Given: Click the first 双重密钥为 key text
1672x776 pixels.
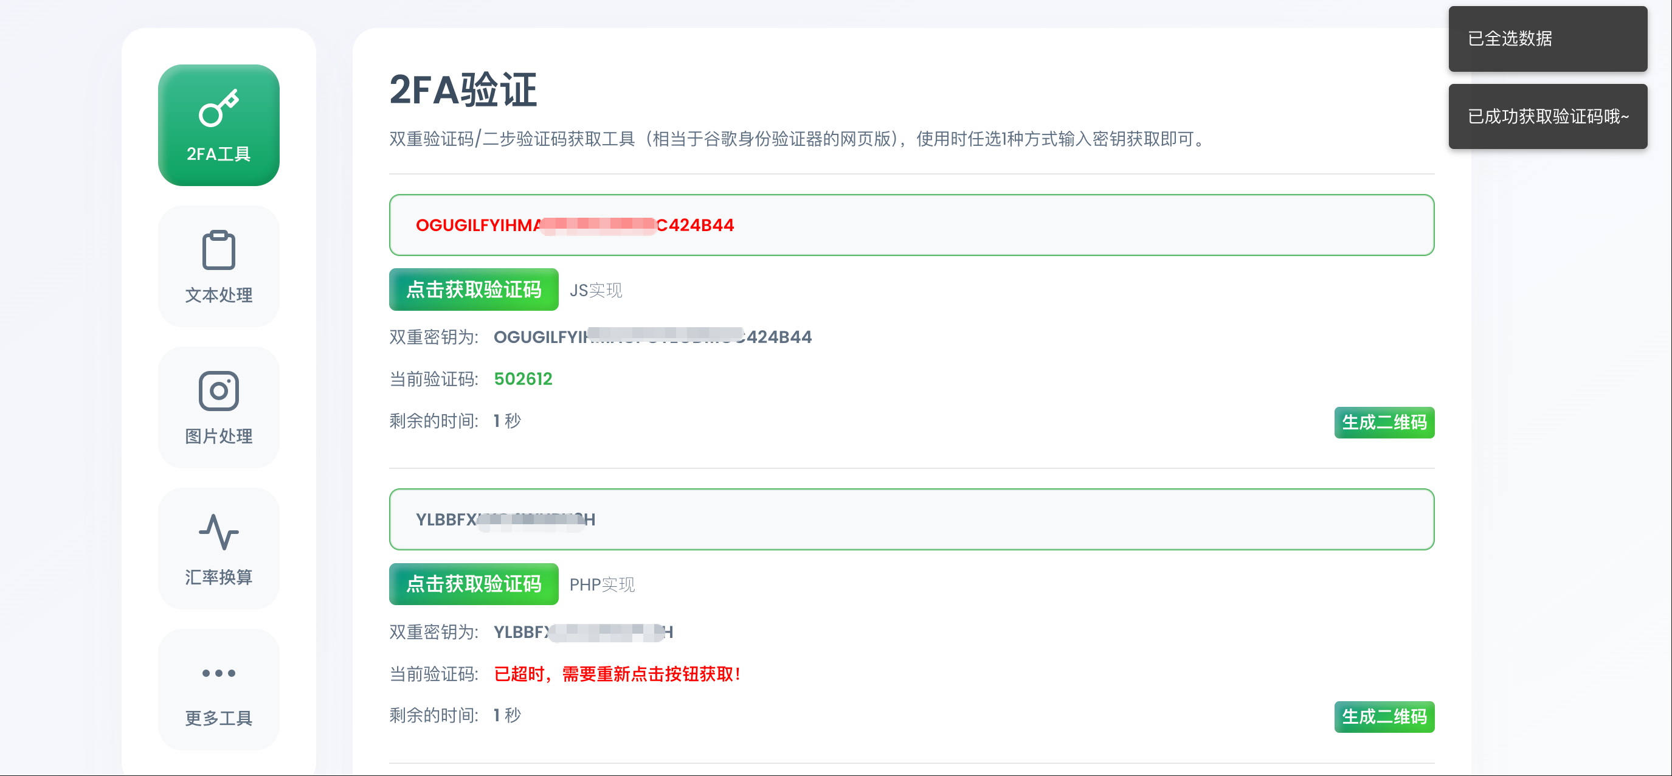Looking at the screenshot, I should click(652, 337).
